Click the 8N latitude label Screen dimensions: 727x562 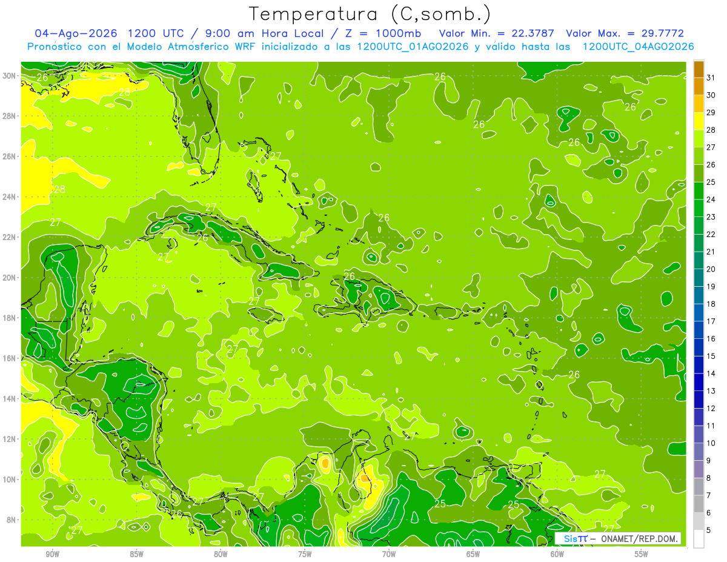(12, 520)
